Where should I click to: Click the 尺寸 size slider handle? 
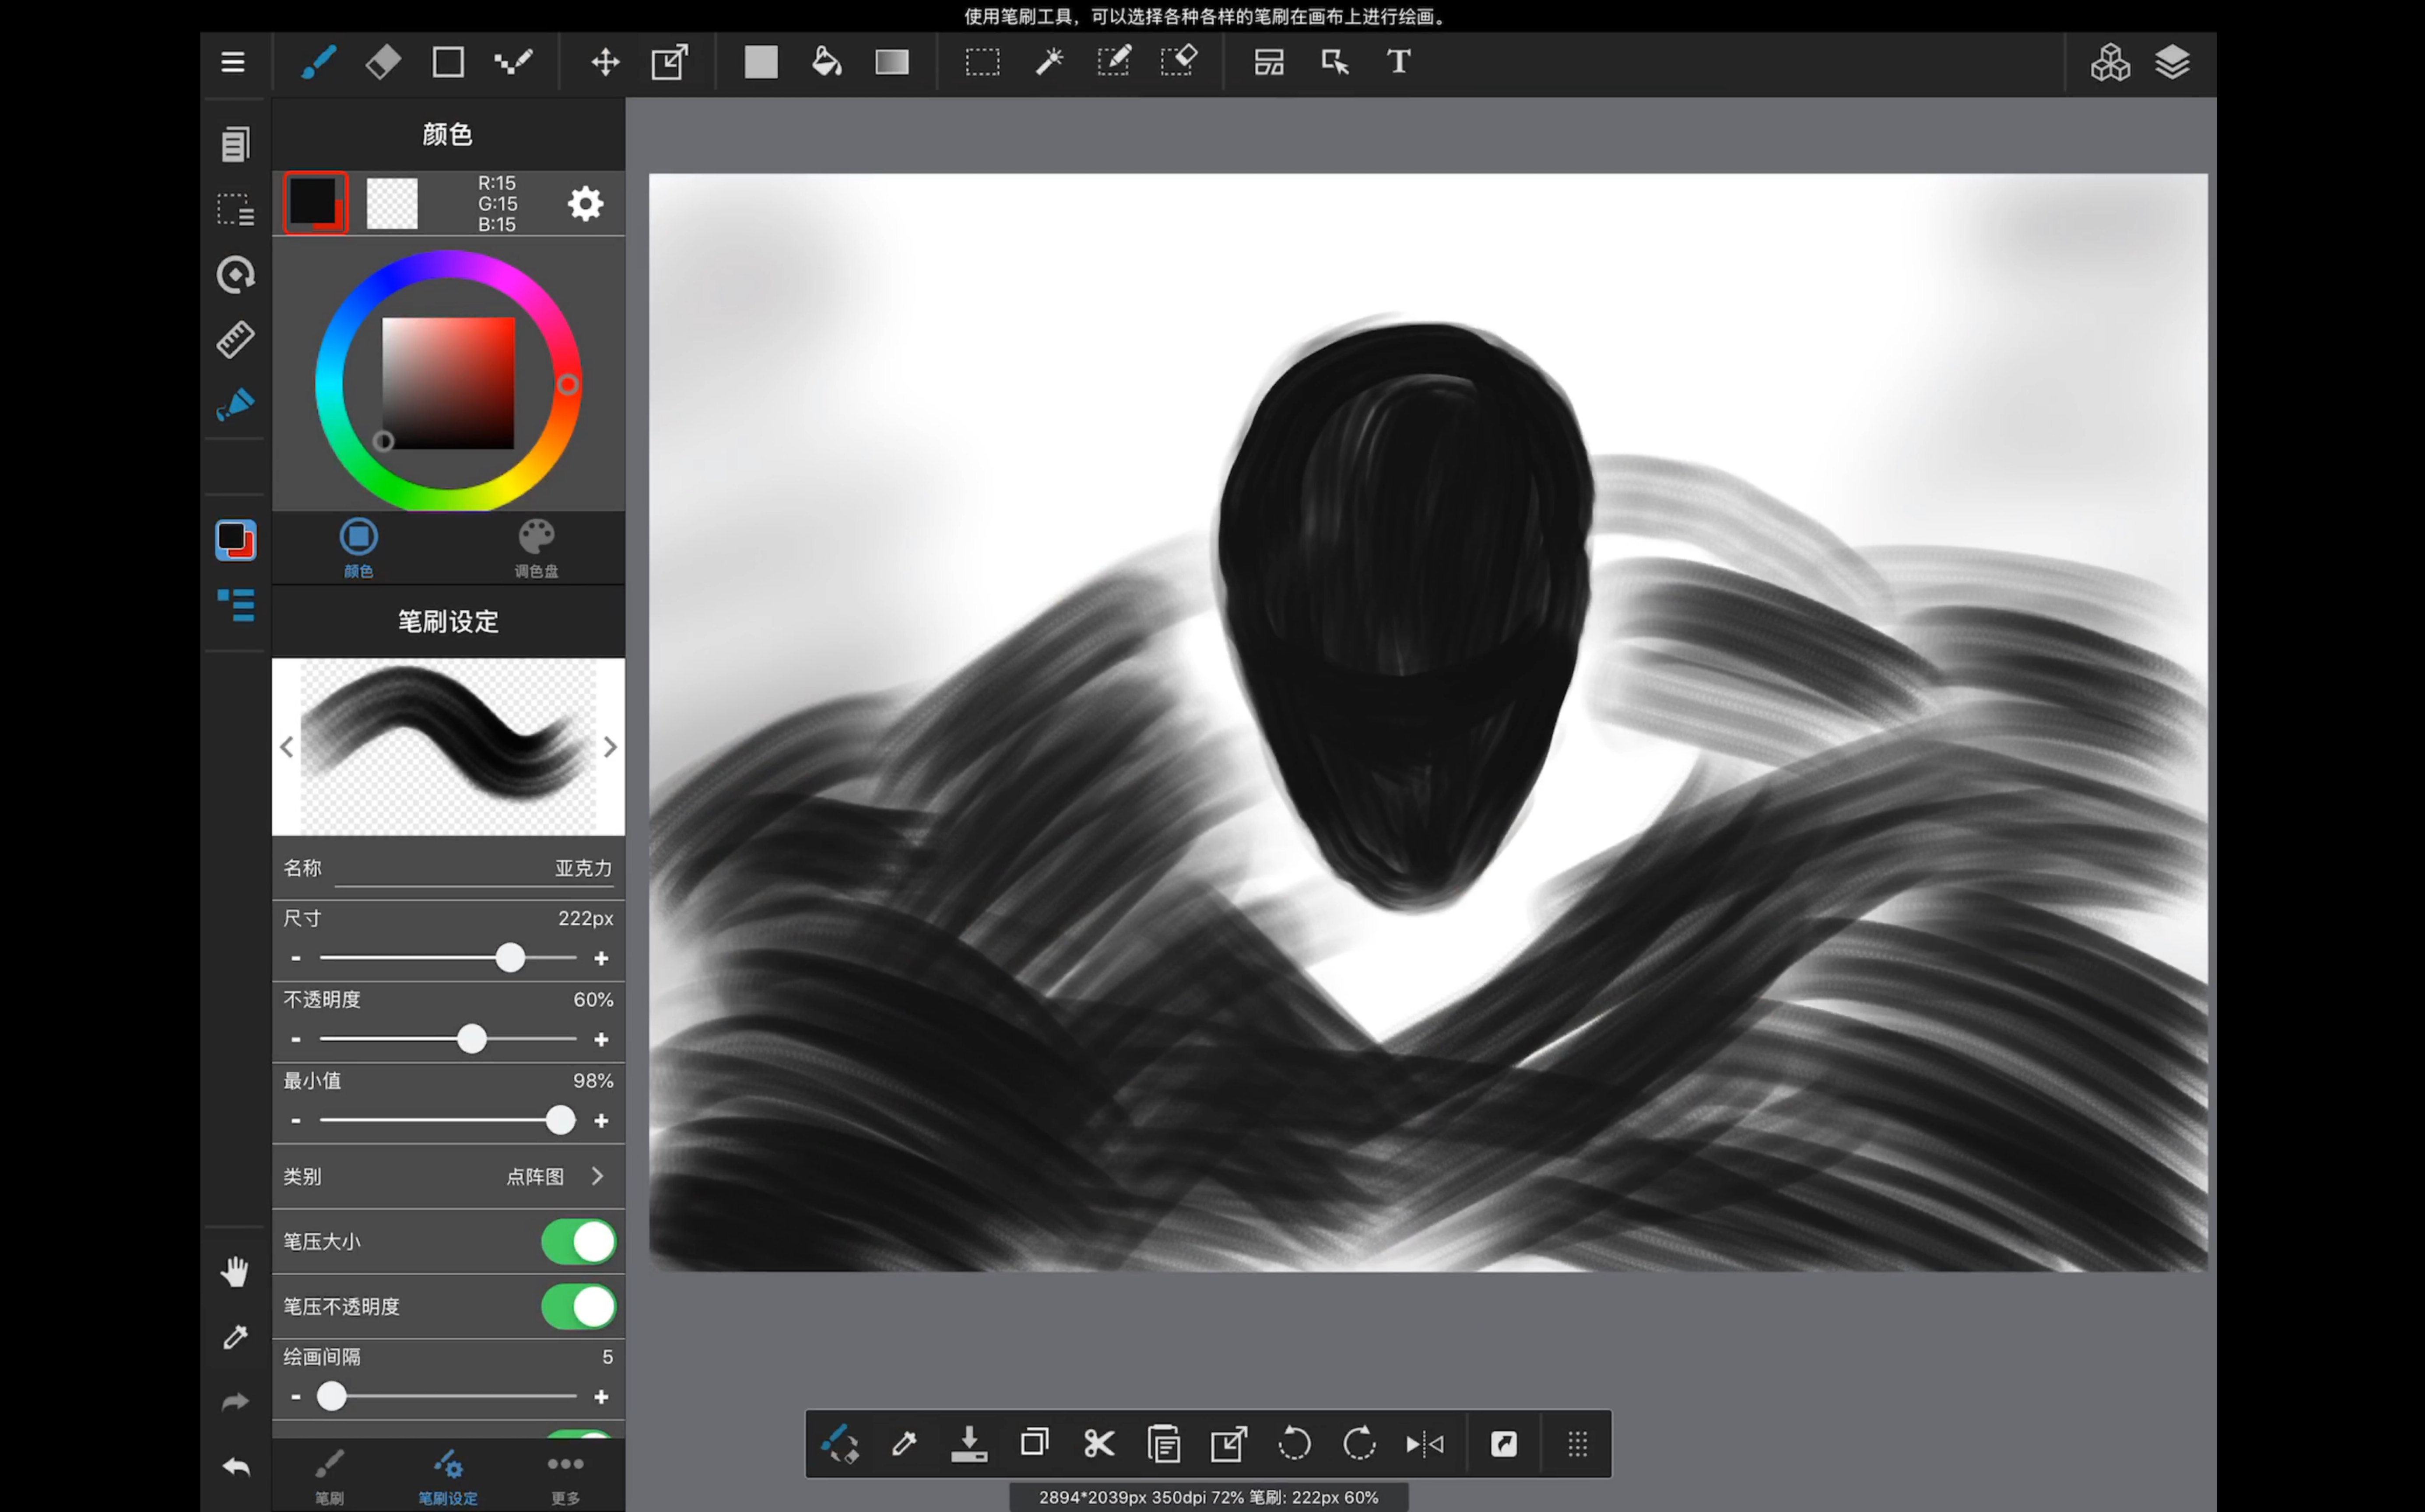point(510,958)
